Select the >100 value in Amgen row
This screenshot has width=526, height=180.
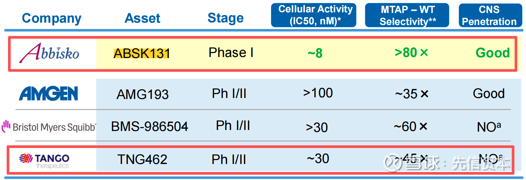pos(318,93)
